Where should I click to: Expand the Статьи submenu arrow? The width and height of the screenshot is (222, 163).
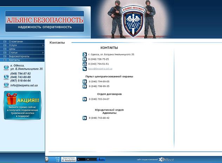[x=43, y=53]
